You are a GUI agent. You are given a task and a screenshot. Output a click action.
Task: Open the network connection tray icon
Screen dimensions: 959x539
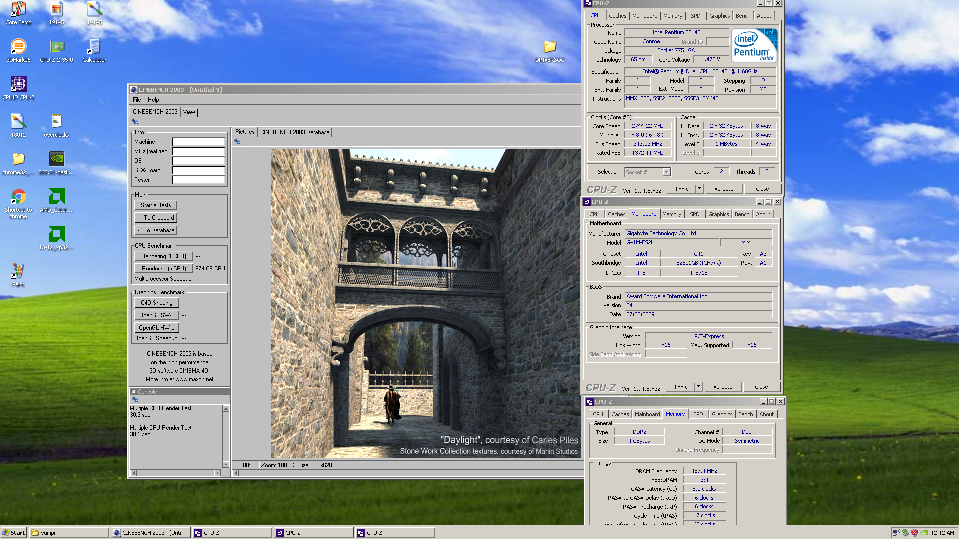(x=896, y=533)
